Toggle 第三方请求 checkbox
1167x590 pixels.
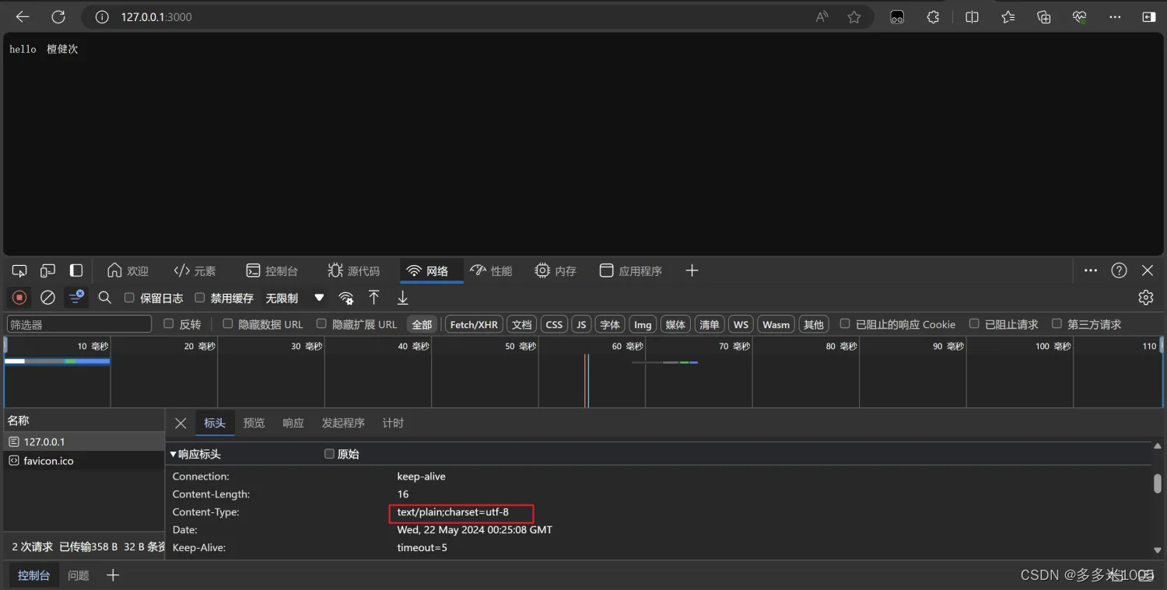1057,324
